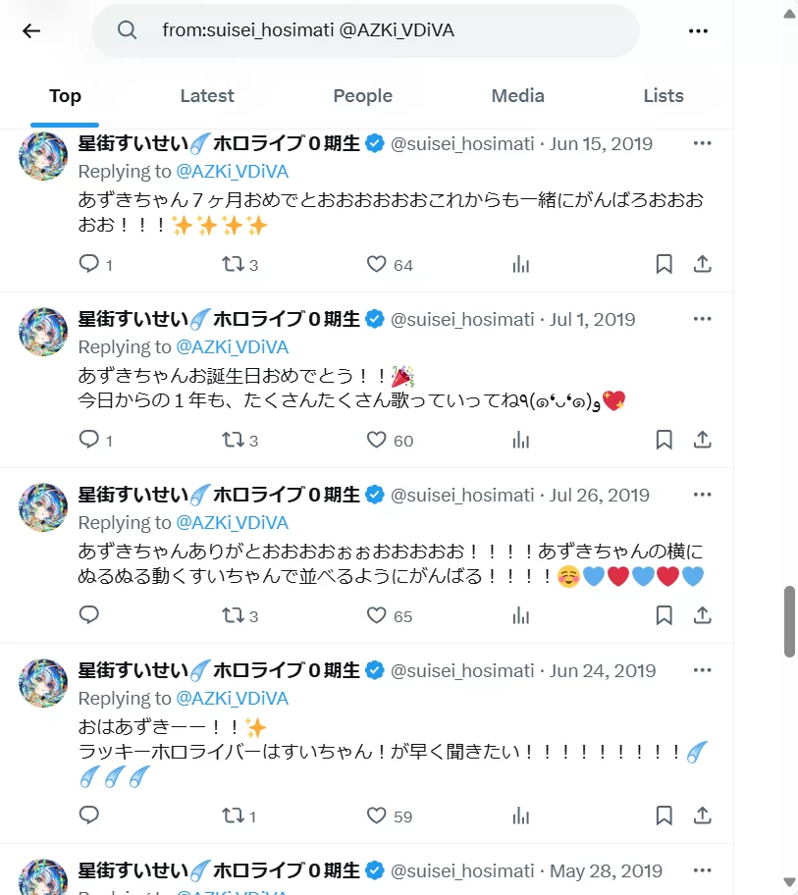
Task: Like the Jun 24, 2019 tweet
Action: click(x=377, y=816)
